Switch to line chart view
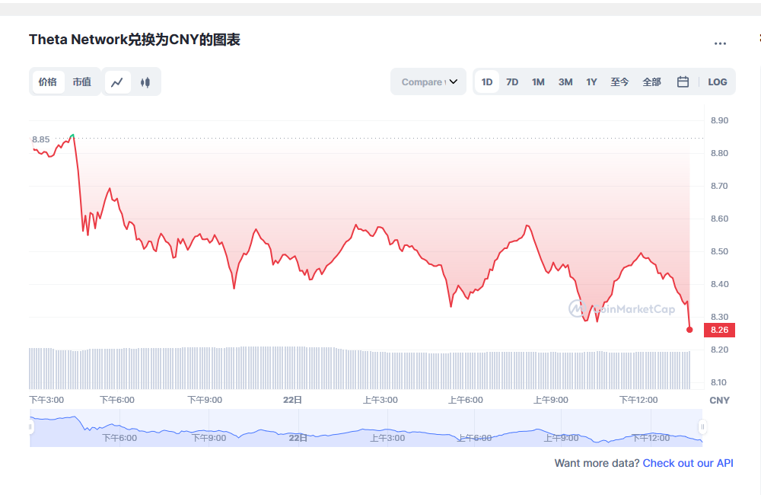Viewport: 761px width, 495px height. point(117,82)
